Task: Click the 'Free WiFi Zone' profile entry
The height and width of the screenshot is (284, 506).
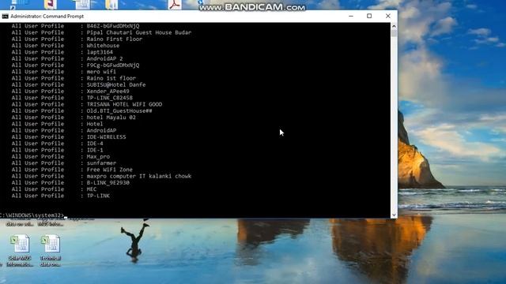Action: tap(109, 170)
